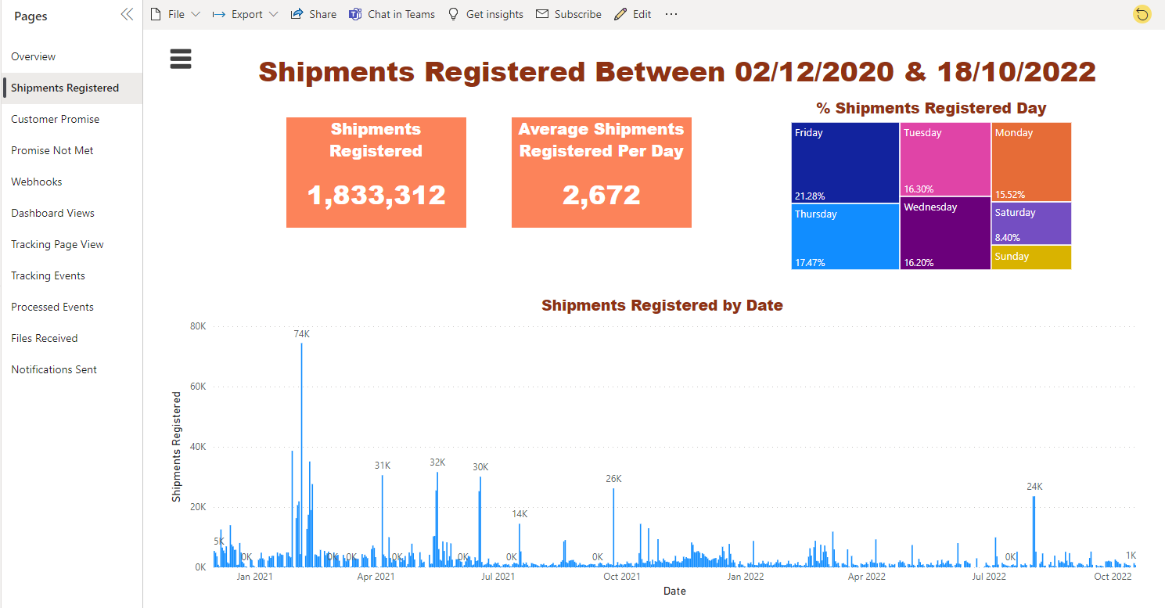Click the 32K bar in the chart

[x=437, y=520]
